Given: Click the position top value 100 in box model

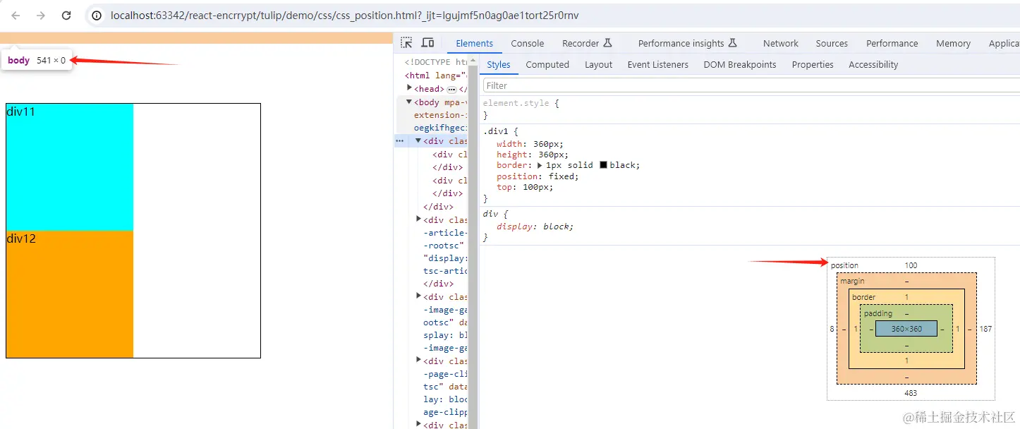Looking at the screenshot, I should (x=911, y=265).
